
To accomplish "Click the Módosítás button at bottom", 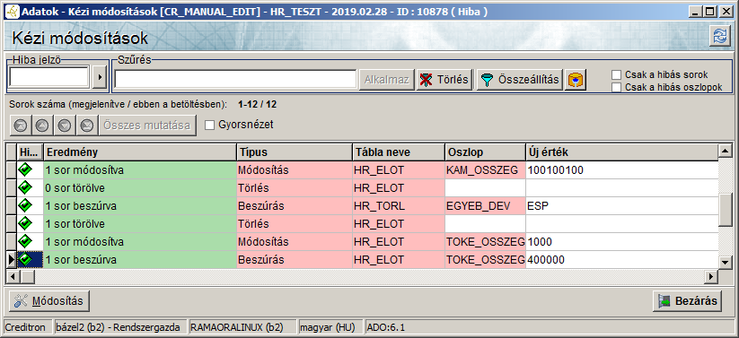I will click(49, 301).
